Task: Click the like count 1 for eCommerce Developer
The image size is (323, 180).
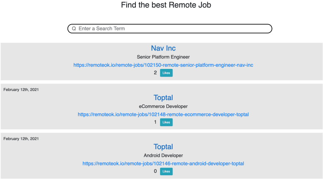Action: click(x=155, y=122)
